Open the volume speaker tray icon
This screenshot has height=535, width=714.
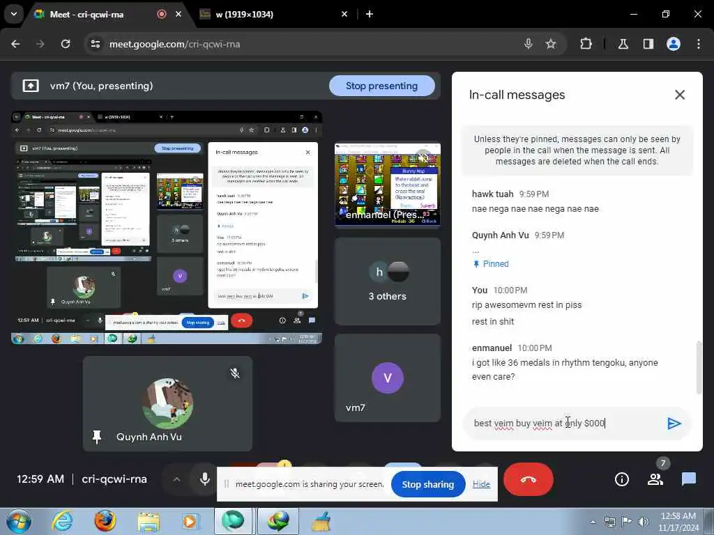pos(643,522)
